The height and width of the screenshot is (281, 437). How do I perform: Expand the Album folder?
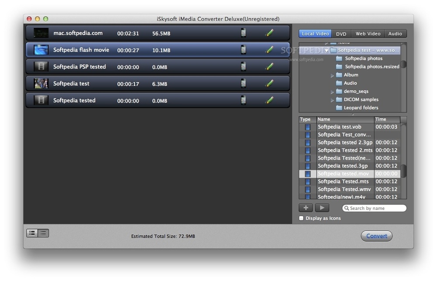pos(332,75)
